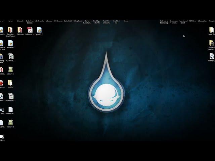Image resolution: width=215 pixels, height=161 pixels.
Task: Open the DC Universe shortcut
Action: tap(58, 21)
